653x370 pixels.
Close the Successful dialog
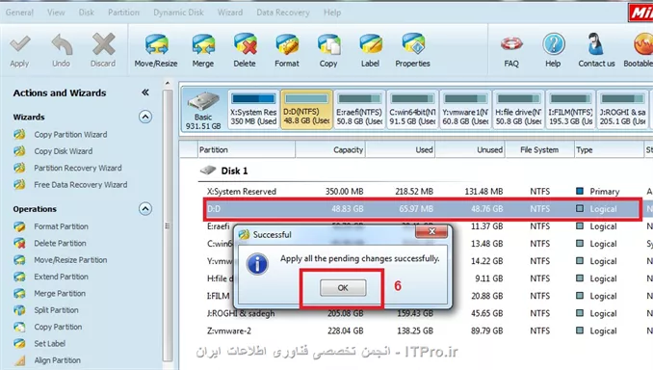(x=431, y=231)
